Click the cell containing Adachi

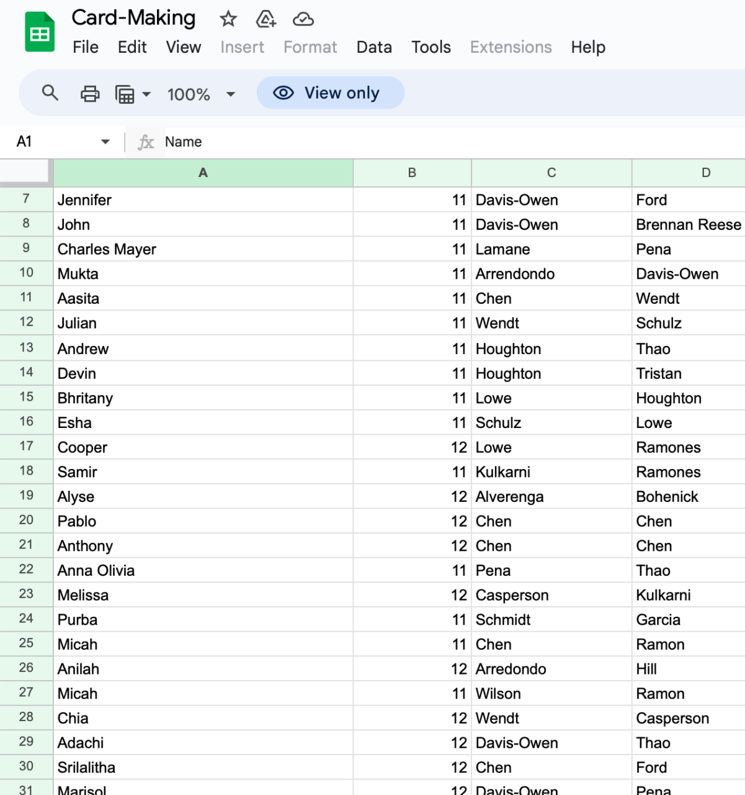tap(203, 743)
